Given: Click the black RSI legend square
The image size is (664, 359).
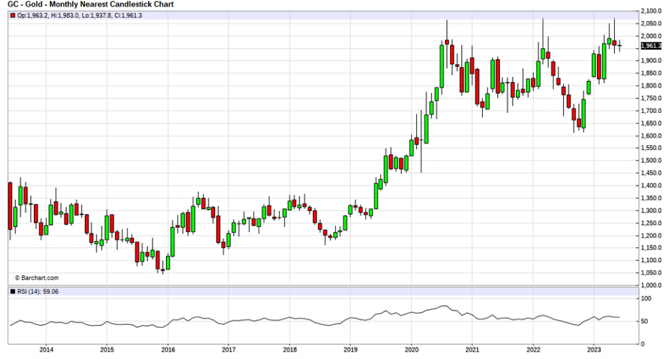Looking at the screenshot, I should 13,292.
